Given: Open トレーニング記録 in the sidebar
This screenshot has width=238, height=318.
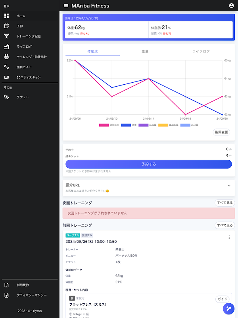Looking at the screenshot, I should 30,36.
